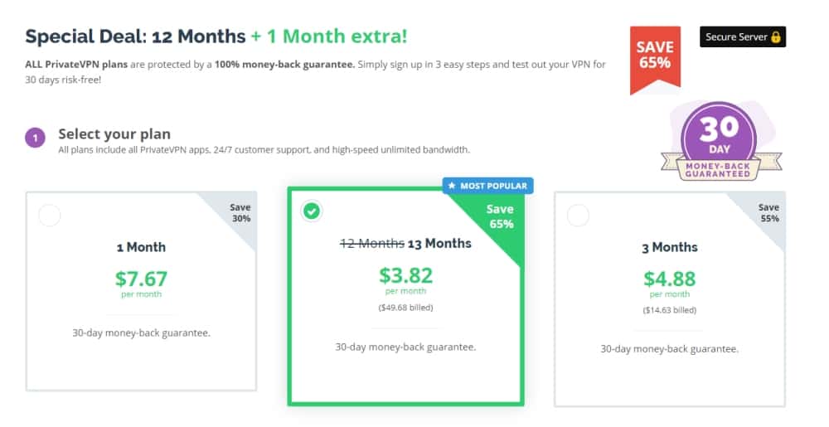Click the red SAVE 65% ribbon badge
829x427 pixels.
pyautogui.click(x=655, y=60)
